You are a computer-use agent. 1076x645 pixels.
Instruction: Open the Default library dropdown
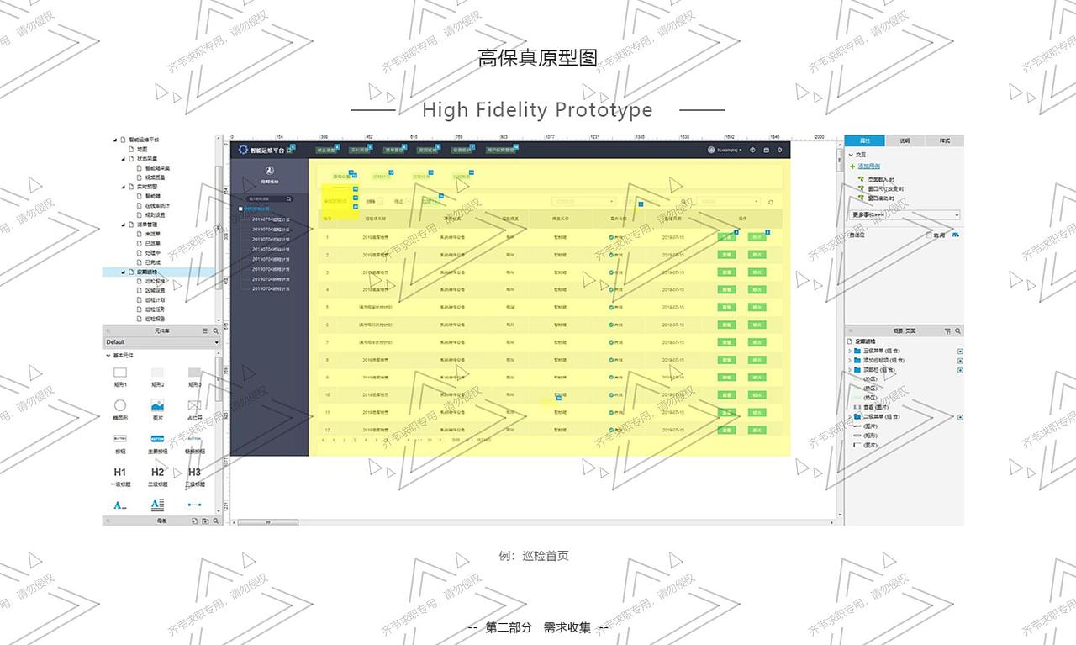pos(161,342)
